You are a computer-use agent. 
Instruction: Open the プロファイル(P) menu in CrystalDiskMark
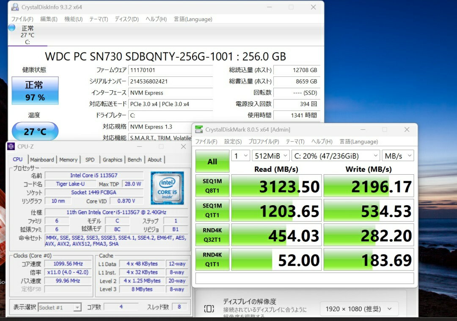coord(263,142)
